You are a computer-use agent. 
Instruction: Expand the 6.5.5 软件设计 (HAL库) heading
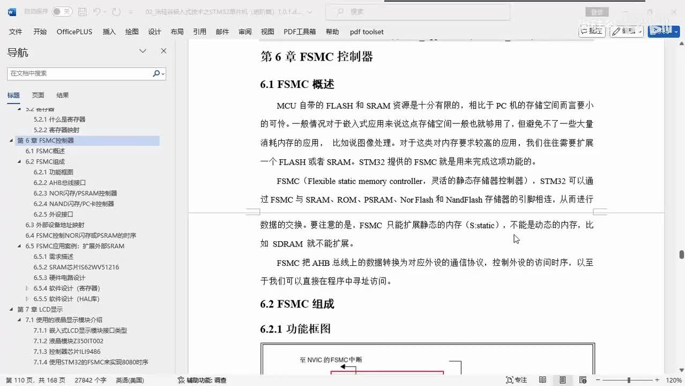point(27,299)
